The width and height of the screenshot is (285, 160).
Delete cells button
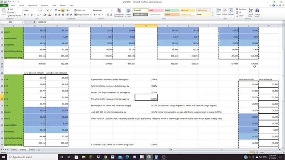pyautogui.click(x=225, y=12)
